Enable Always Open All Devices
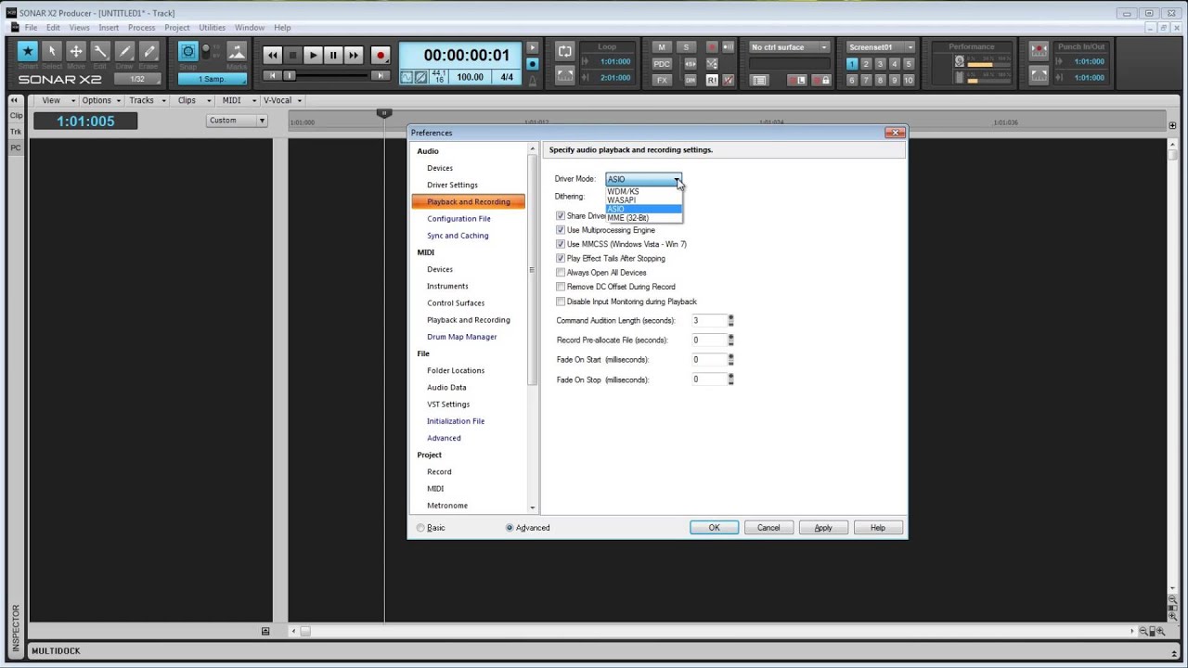The height and width of the screenshot is (668, 1188). pyautogui.click(x=561, y=273)
